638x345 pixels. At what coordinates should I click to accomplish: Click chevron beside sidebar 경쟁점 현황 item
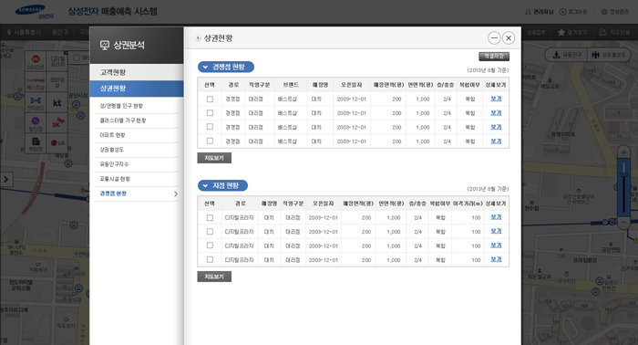click(x=176, y=193)
